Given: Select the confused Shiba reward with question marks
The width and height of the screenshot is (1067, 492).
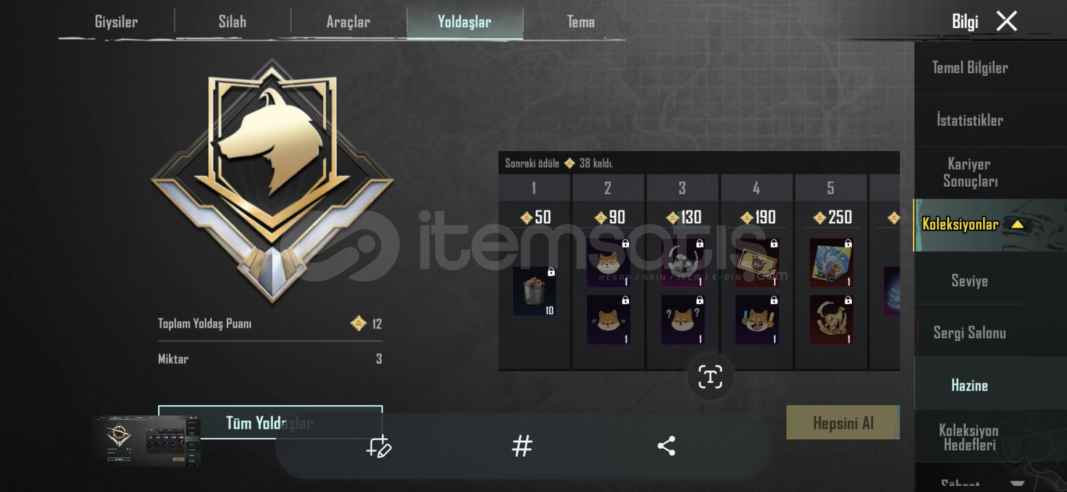Looking at the screenshot, I should tap(683, 320).
